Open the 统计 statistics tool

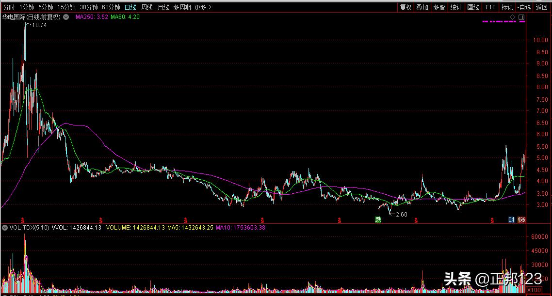(456, 7)
